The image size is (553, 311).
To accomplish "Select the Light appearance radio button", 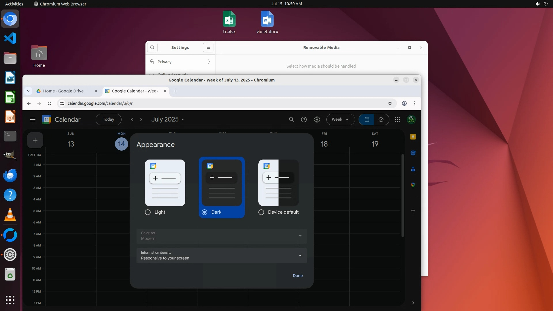I will tap(148, 212).
